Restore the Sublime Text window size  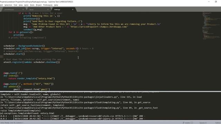pyautogui.click(x=216, y=2)
